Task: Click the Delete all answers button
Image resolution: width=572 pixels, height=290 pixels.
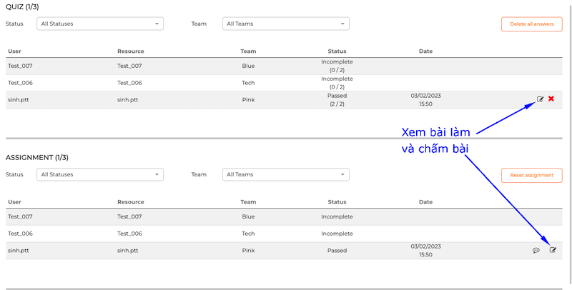Action: click(531, 24)
